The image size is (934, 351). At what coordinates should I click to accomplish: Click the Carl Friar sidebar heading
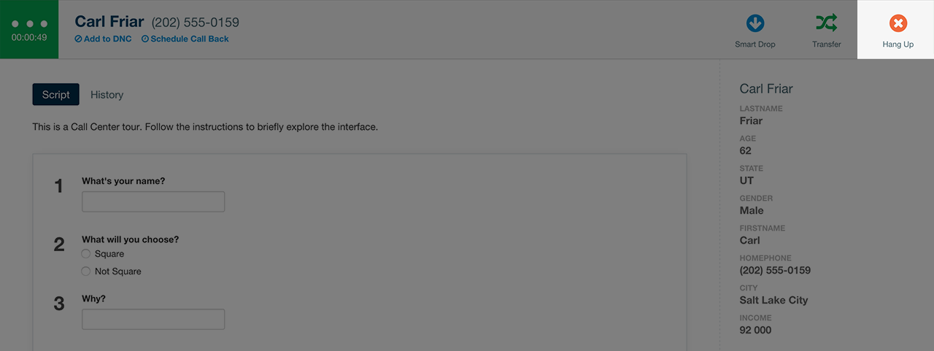766,89
